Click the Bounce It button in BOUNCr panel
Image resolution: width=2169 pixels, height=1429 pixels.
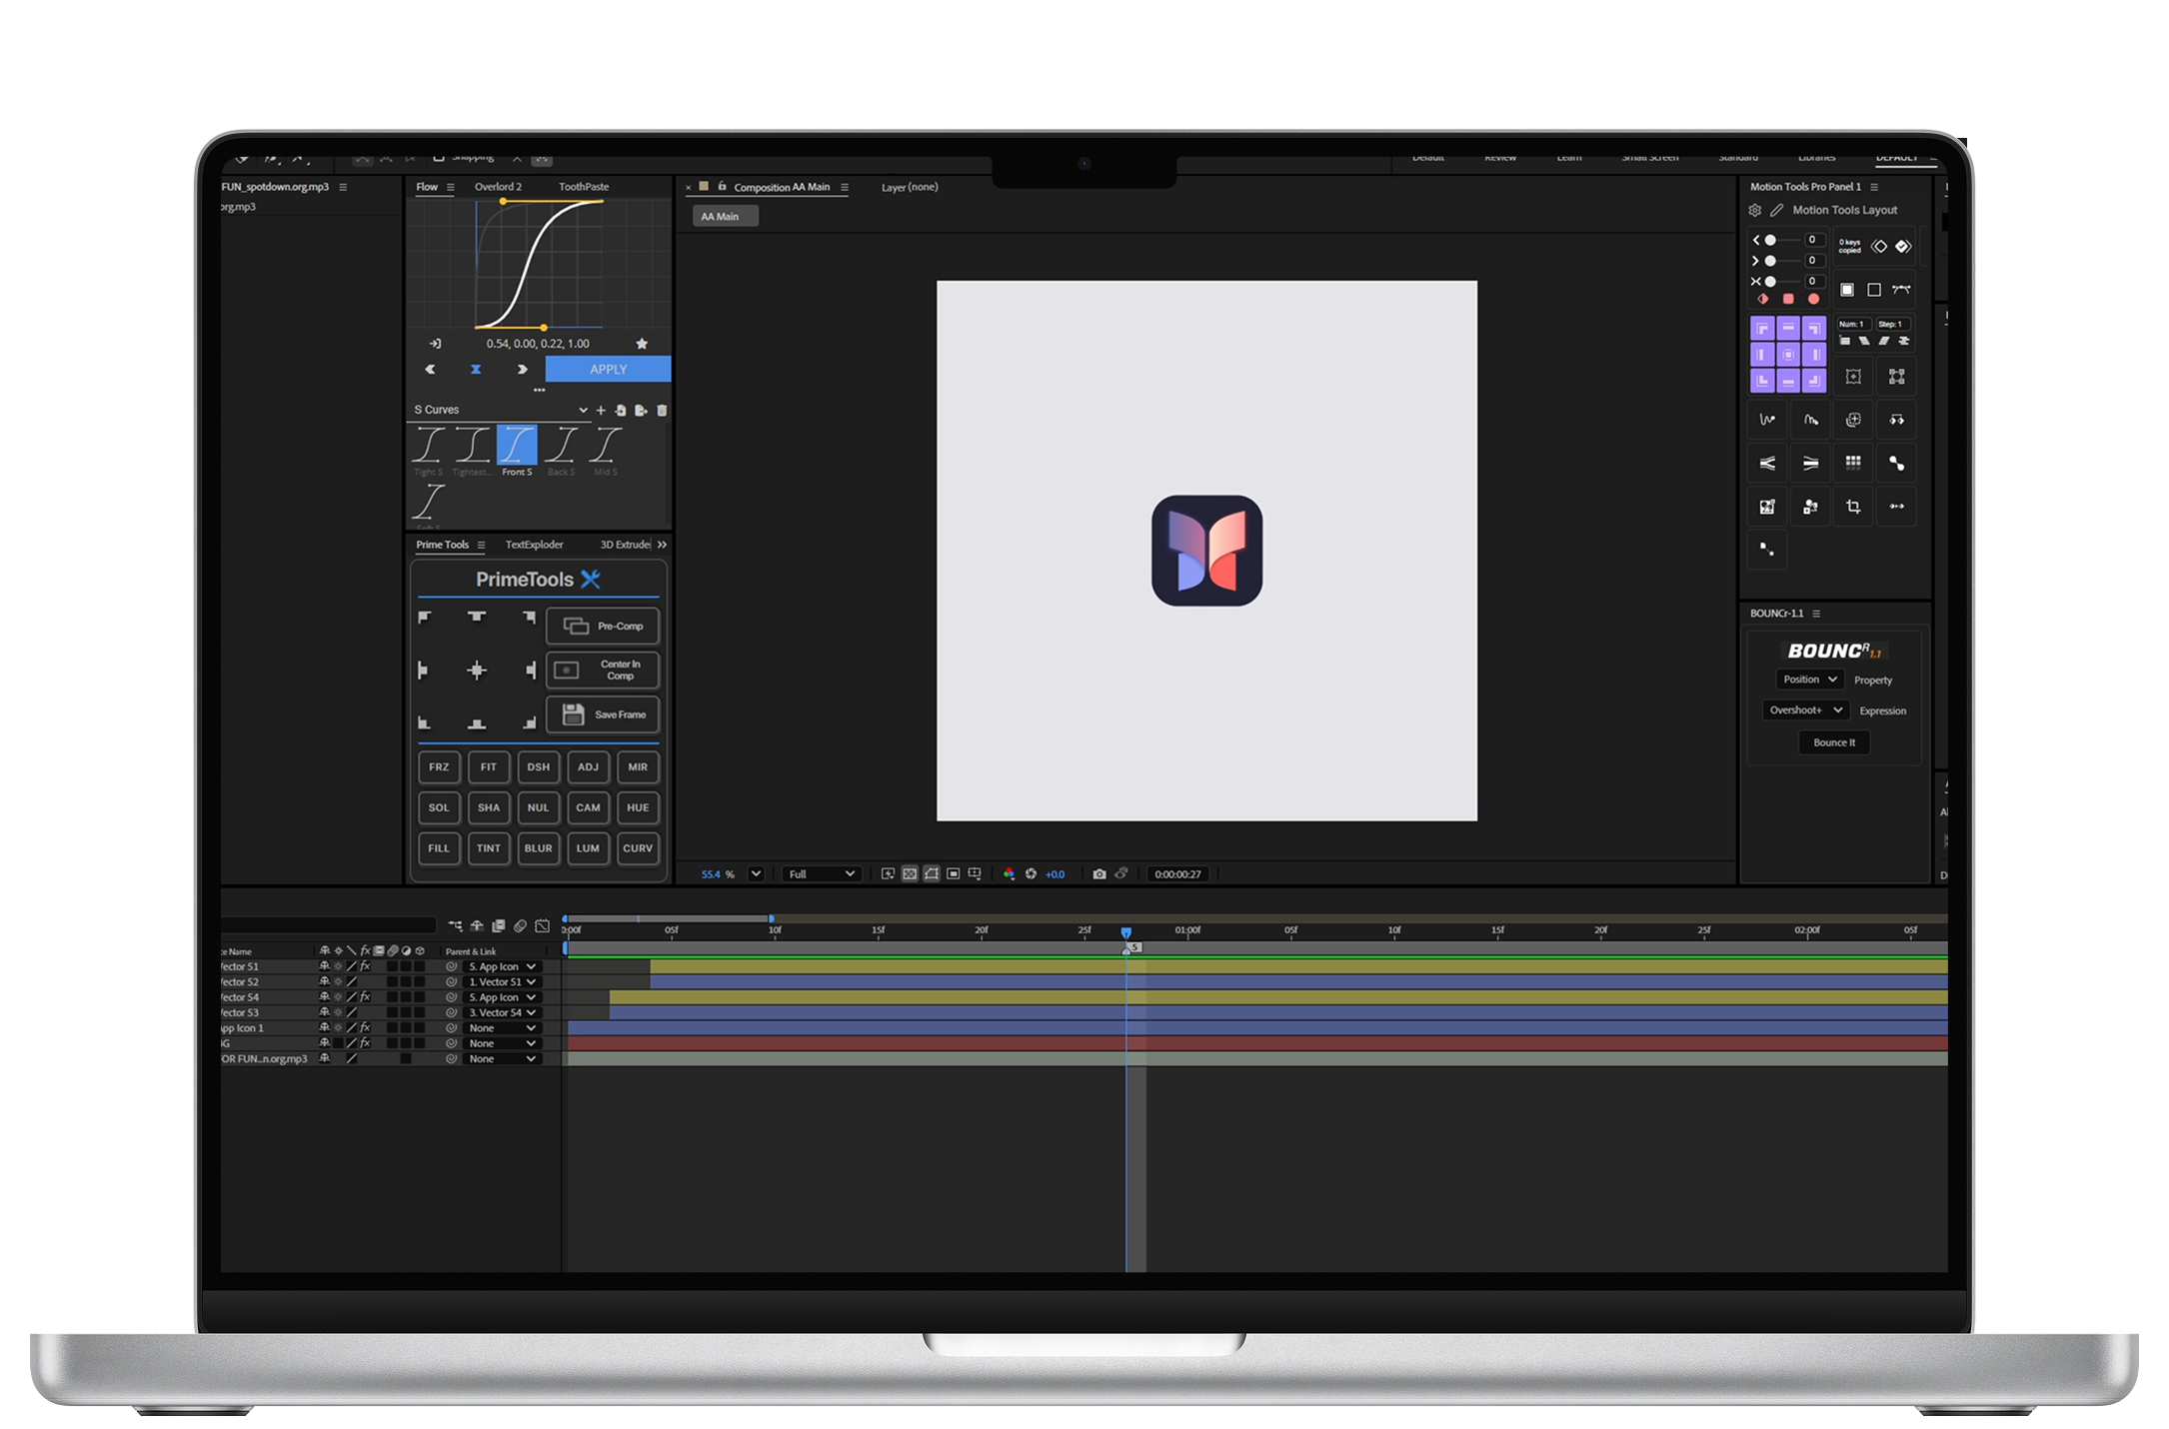click(x=1834, y=742)
